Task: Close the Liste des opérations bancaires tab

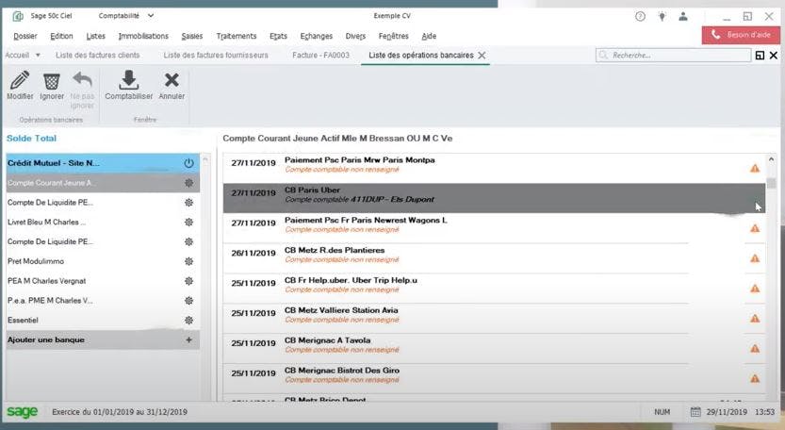Action: tap(482, 55)
